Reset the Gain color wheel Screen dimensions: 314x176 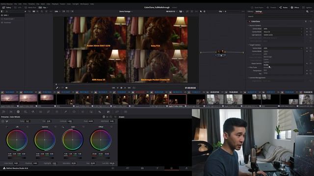pyautogui.click(x=83, y=127)
